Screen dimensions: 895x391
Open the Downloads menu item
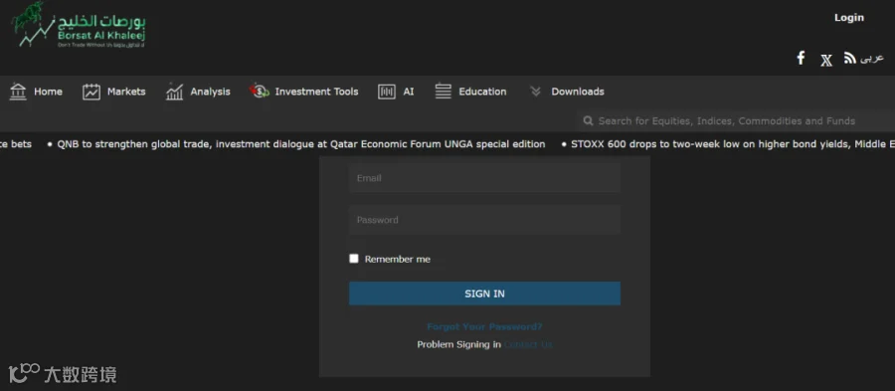pos(578,92)
